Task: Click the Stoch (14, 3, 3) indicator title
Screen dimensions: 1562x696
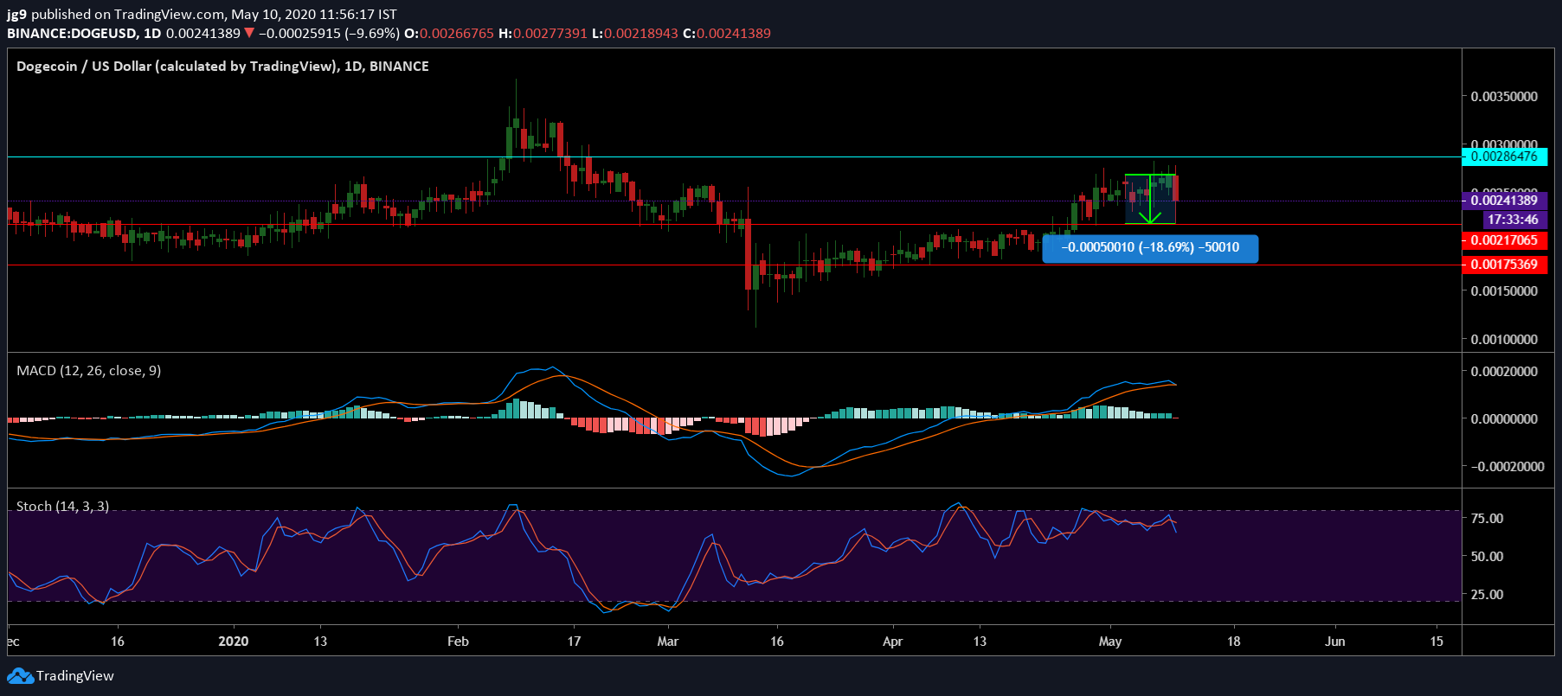Action: click(63, 507)
